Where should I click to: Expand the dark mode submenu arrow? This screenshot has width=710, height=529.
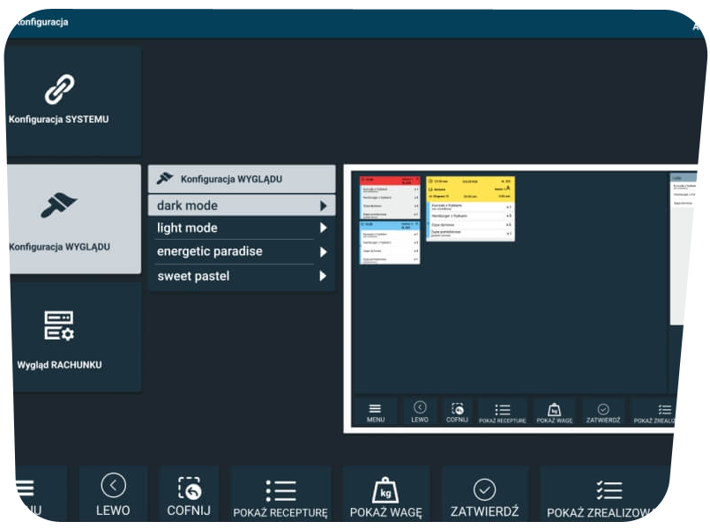324,206
